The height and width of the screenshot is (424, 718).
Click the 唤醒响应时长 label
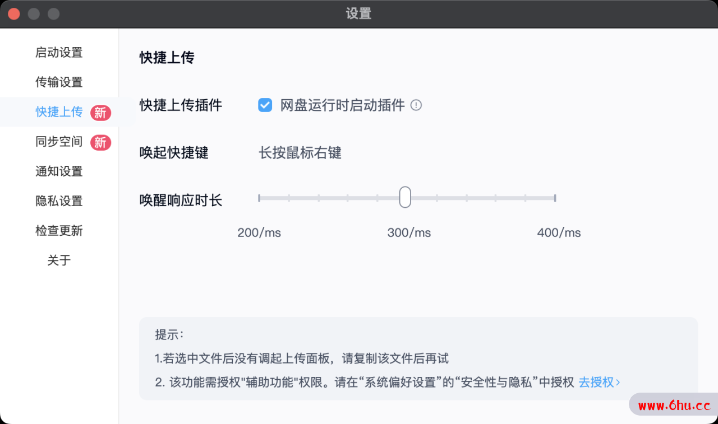pyautogui.click(x=181, y=200)
